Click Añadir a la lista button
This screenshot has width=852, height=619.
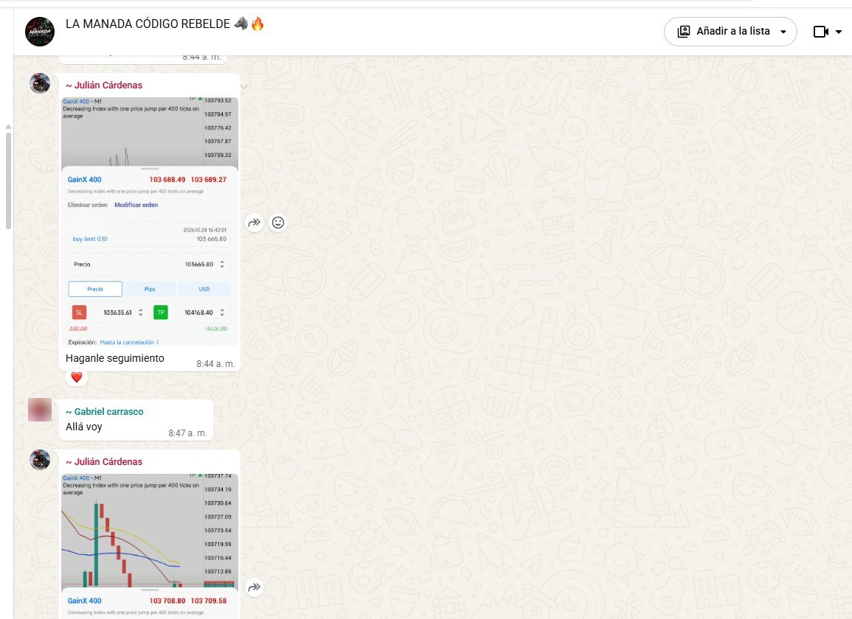point(730,32)
